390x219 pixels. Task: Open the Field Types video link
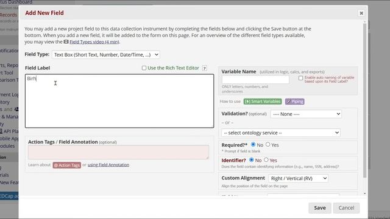(94, 42)
